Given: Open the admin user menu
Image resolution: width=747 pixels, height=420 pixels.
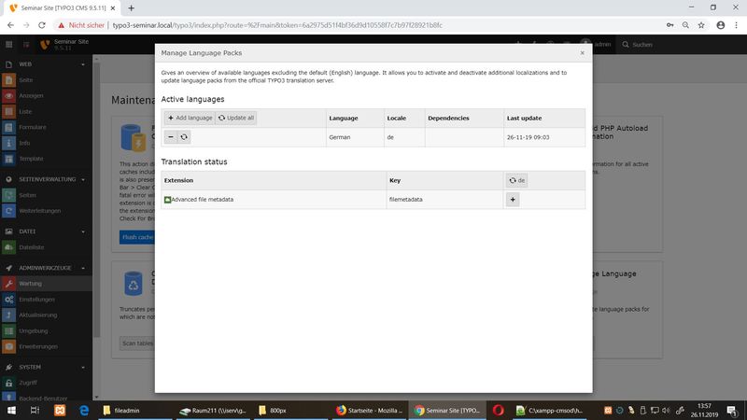Looking at the screenshot, I should point(596,44).
